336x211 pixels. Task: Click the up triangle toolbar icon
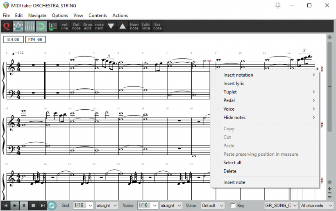pyautogui.click(x=123, y=27)
